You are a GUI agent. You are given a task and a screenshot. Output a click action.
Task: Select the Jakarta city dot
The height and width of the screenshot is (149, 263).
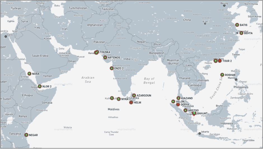(199, 133)
